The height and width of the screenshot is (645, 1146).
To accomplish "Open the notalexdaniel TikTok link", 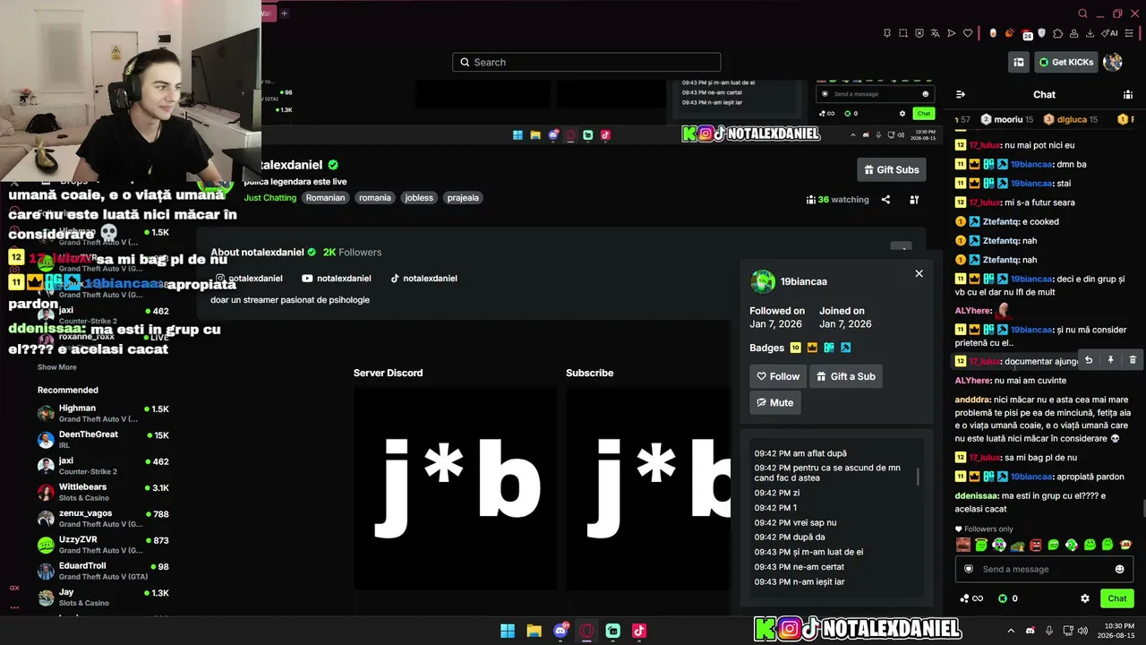I will (x=423, y=279).
